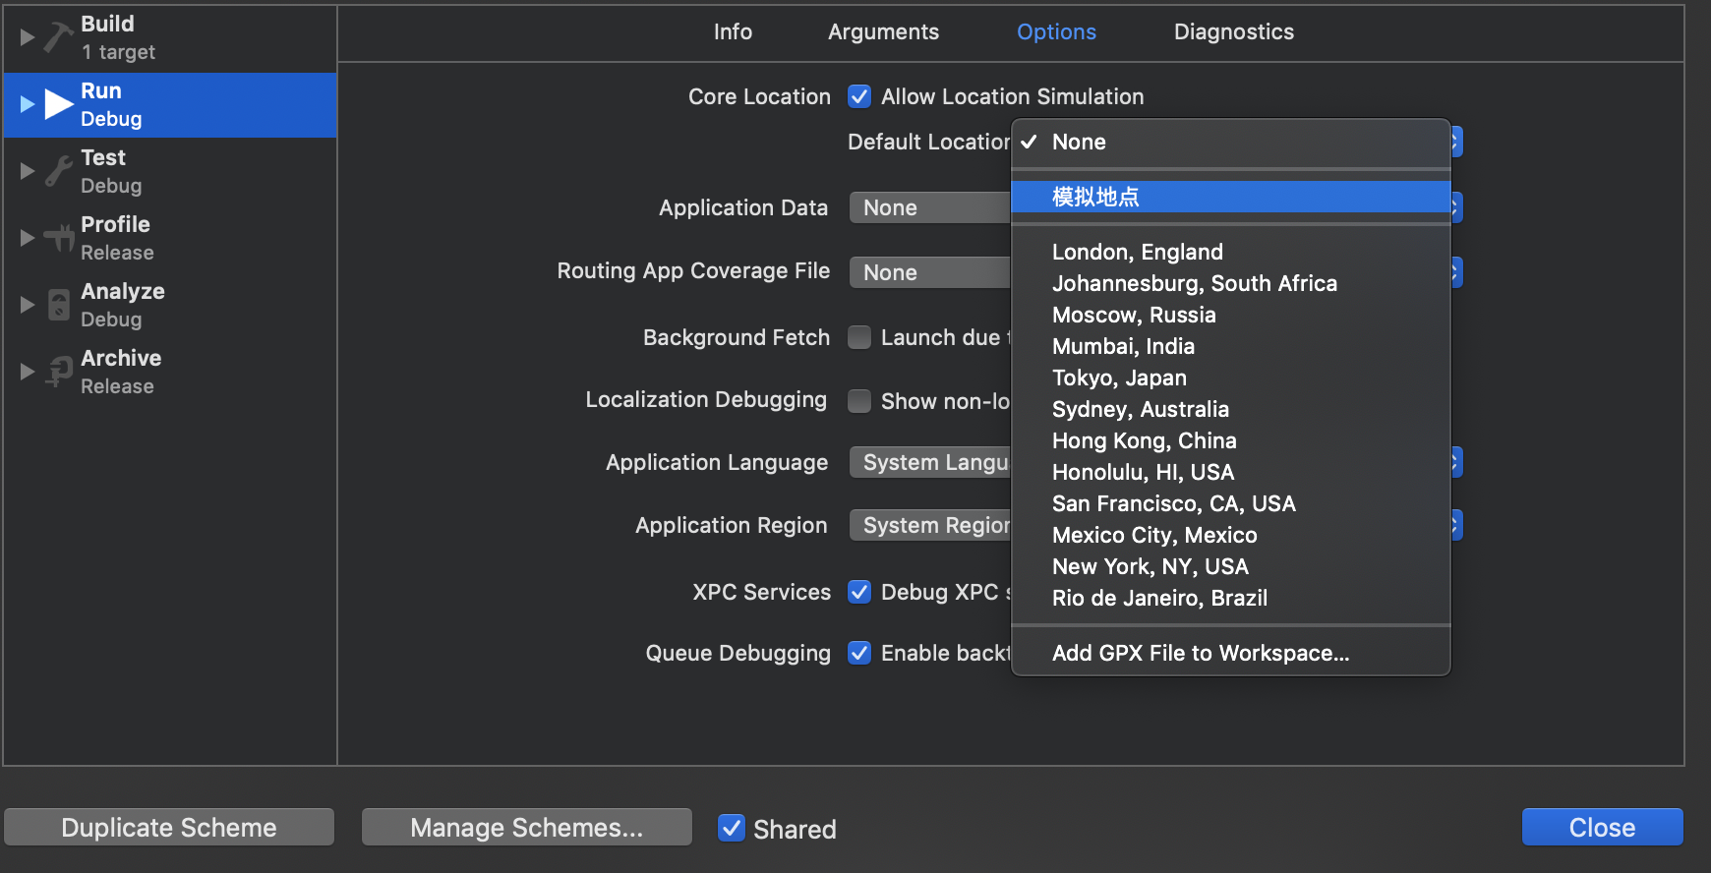Choose Tokyo, Japan from location menu

coord(1119,378)
